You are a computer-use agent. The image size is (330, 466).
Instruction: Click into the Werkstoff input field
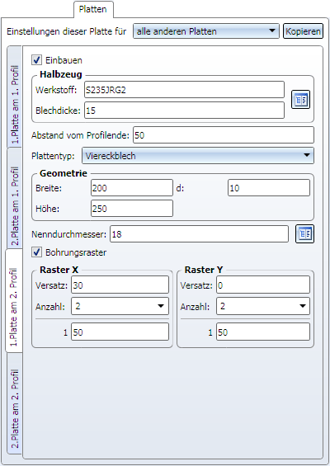pos(184,90)
